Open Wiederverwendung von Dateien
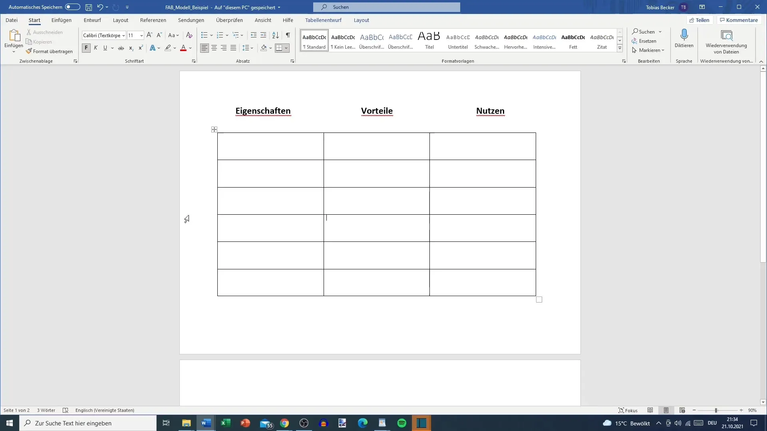The image size is (767, 431). coord(726,42)
